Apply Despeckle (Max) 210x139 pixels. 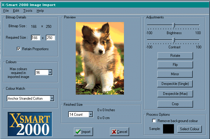click(175, 94)
